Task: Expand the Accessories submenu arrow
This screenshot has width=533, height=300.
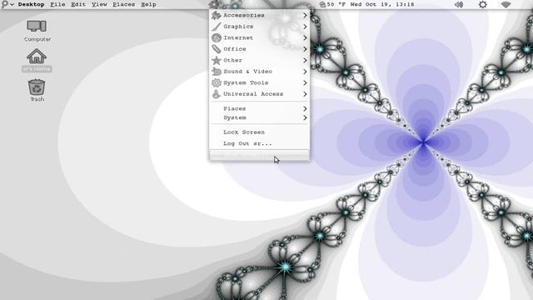Action: [305, 15]
